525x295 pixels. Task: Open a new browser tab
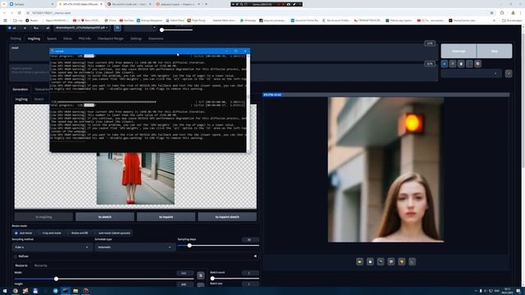pyautogui.click(x=206, y=4)
